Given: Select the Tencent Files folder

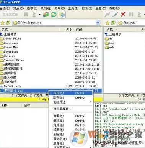Looking at the screenshot, I should (12, 60).
